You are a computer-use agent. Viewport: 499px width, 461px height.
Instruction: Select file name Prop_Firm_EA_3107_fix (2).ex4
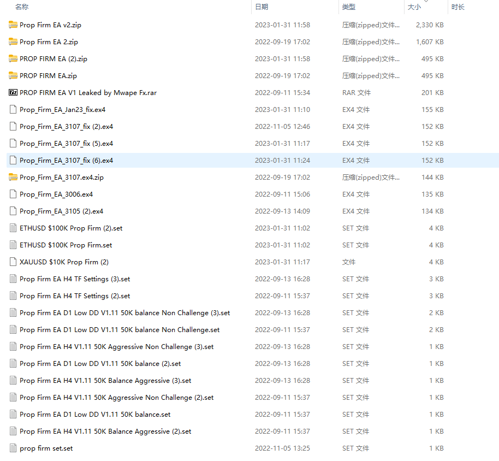[x=66, y=126]
